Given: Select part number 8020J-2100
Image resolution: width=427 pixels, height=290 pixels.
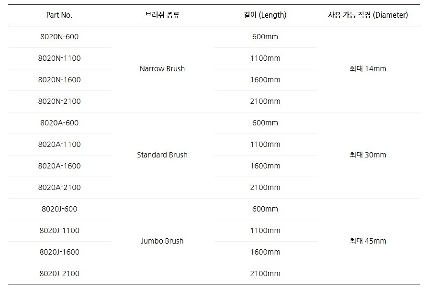Looking at the screenshot, I should tap(59, 274).
